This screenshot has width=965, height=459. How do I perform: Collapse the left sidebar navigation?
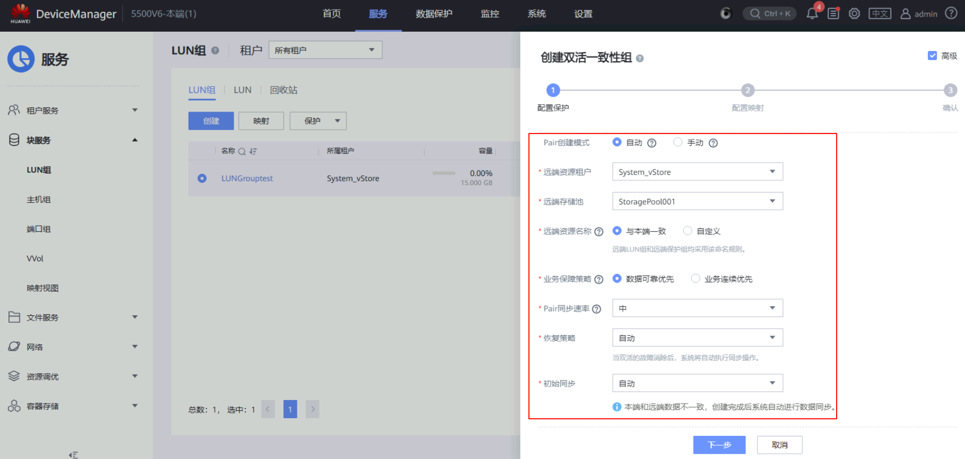pyautogui.click(x=74, y=455)
